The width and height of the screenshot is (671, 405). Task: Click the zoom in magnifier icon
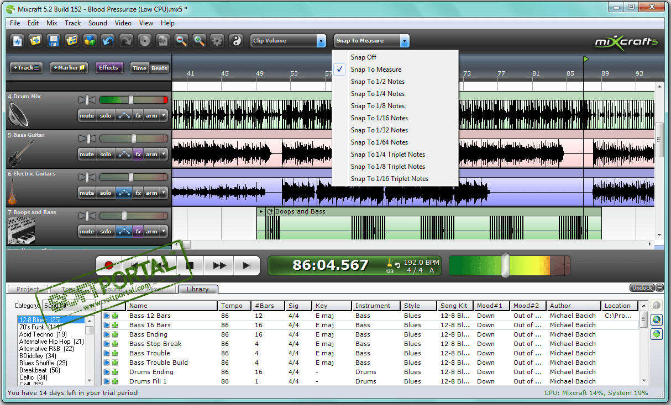click(x=199, y=41)
